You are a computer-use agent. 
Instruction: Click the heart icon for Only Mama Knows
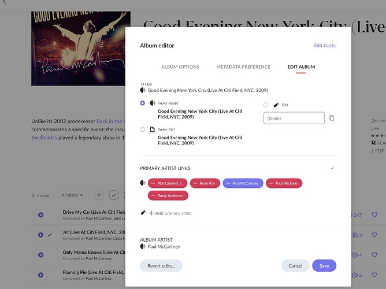[x=374, y=255]
